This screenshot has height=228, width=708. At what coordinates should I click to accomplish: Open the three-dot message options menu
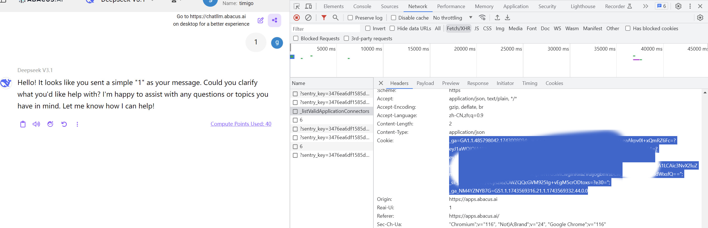(77, 124)
